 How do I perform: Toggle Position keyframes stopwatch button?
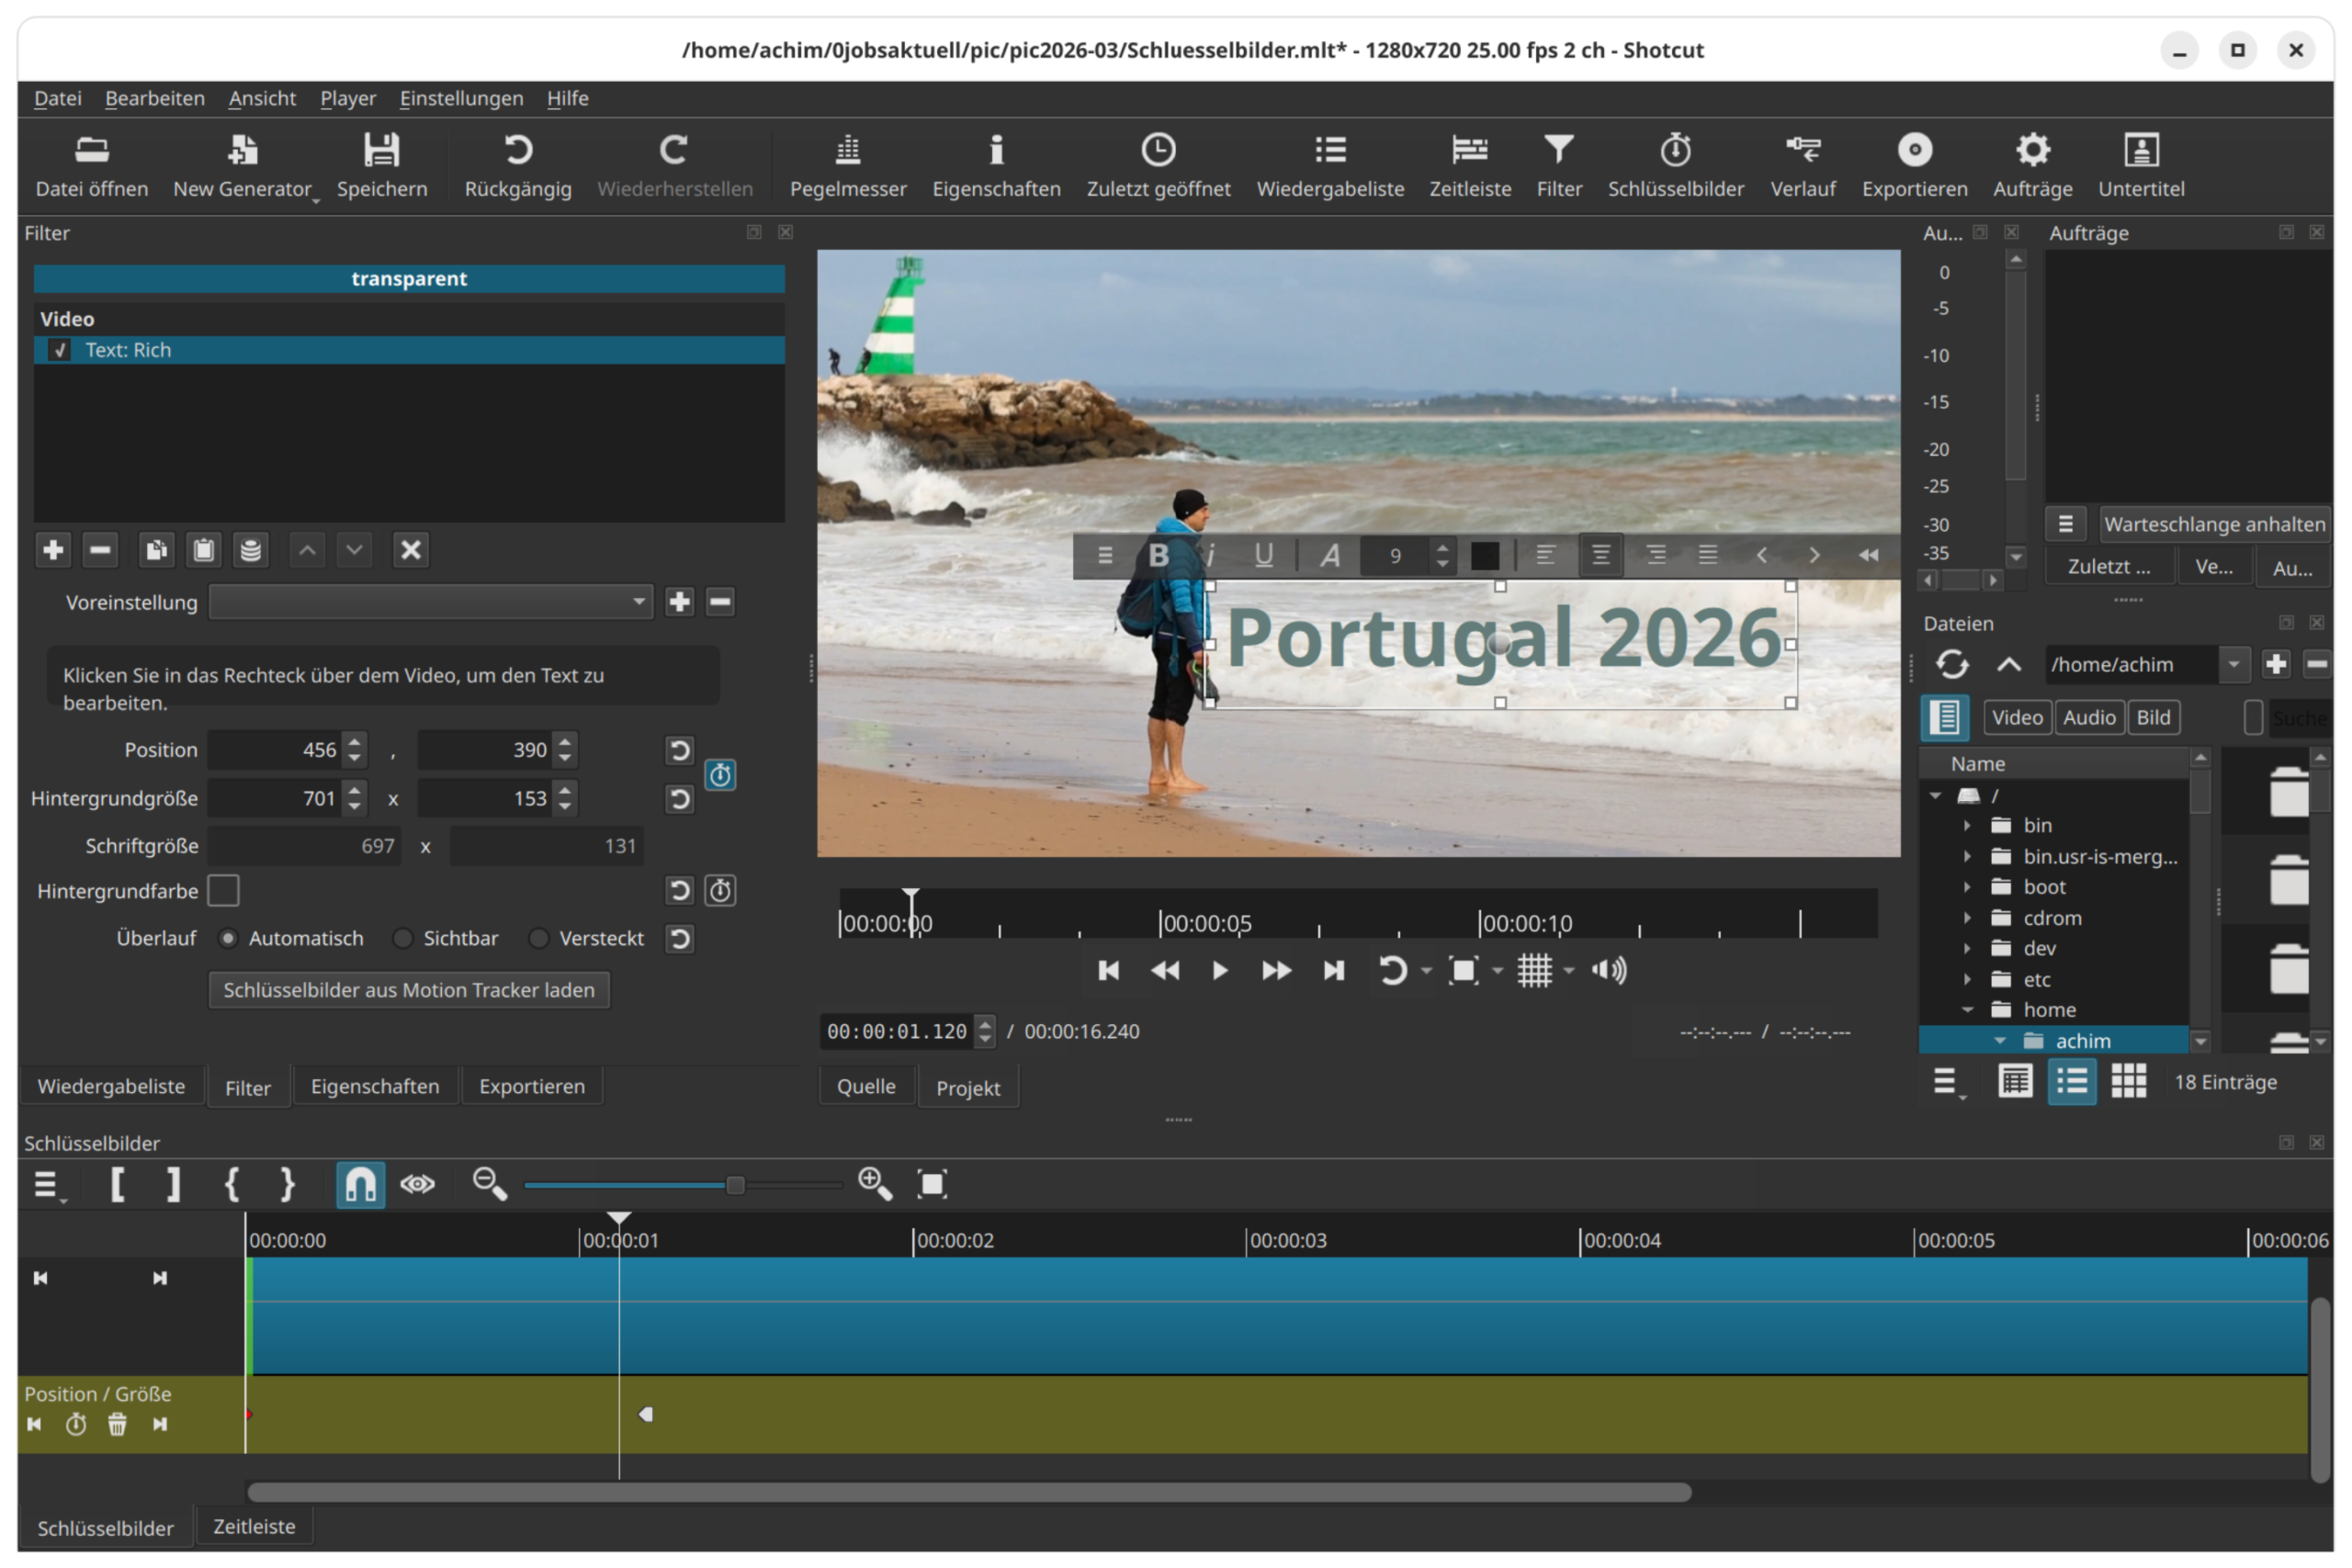pyautogui.click(x=720, y=774)
